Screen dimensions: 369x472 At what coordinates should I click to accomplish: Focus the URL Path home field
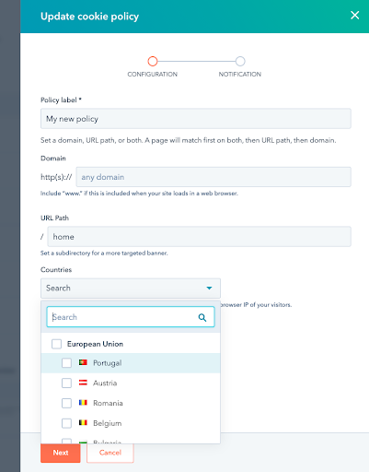pyautogui.click(x=199, y=237)
